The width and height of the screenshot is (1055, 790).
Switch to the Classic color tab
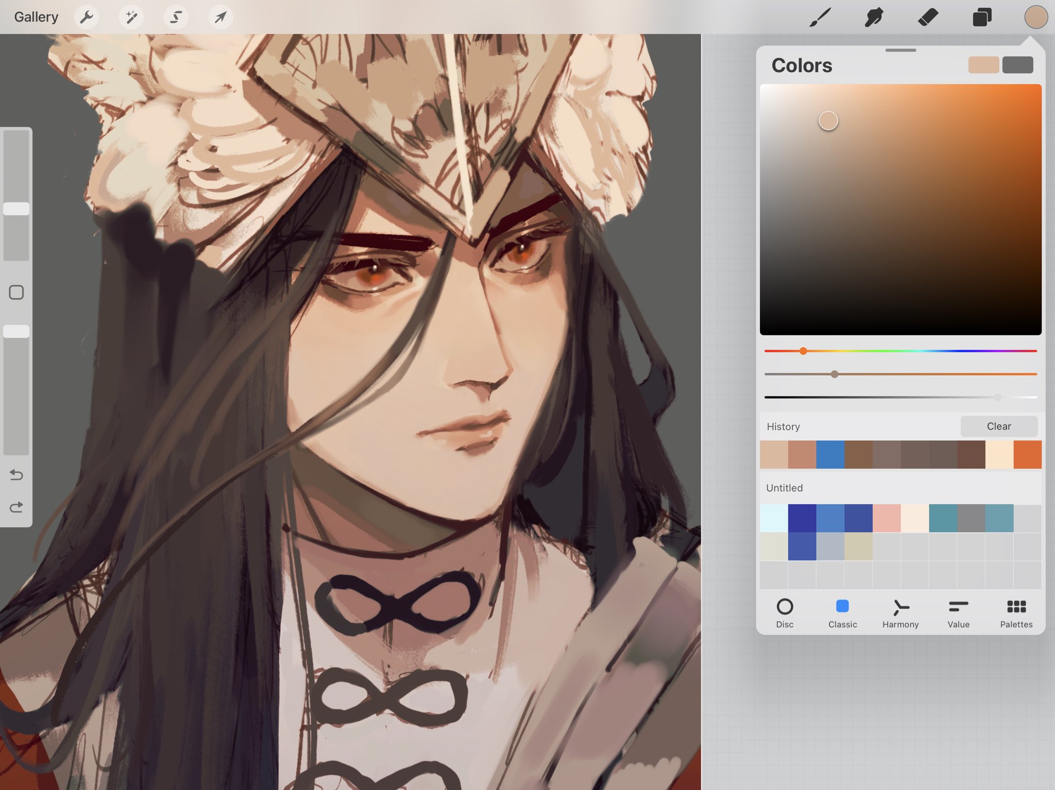tap(843, 613)
